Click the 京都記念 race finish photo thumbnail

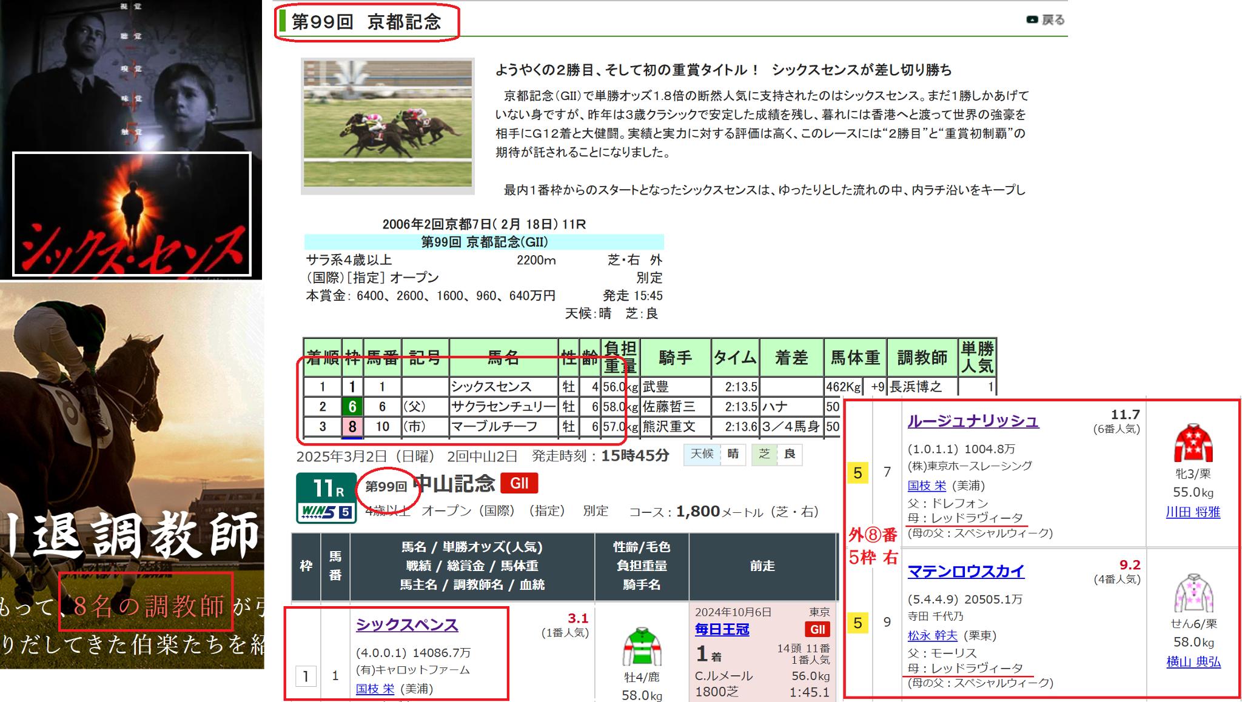click(x=388, y=125)
